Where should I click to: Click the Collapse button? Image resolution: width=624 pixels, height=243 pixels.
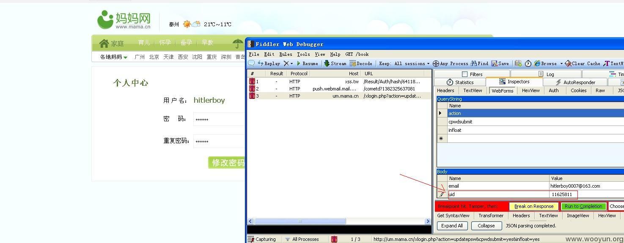click(x=486, y=226)
